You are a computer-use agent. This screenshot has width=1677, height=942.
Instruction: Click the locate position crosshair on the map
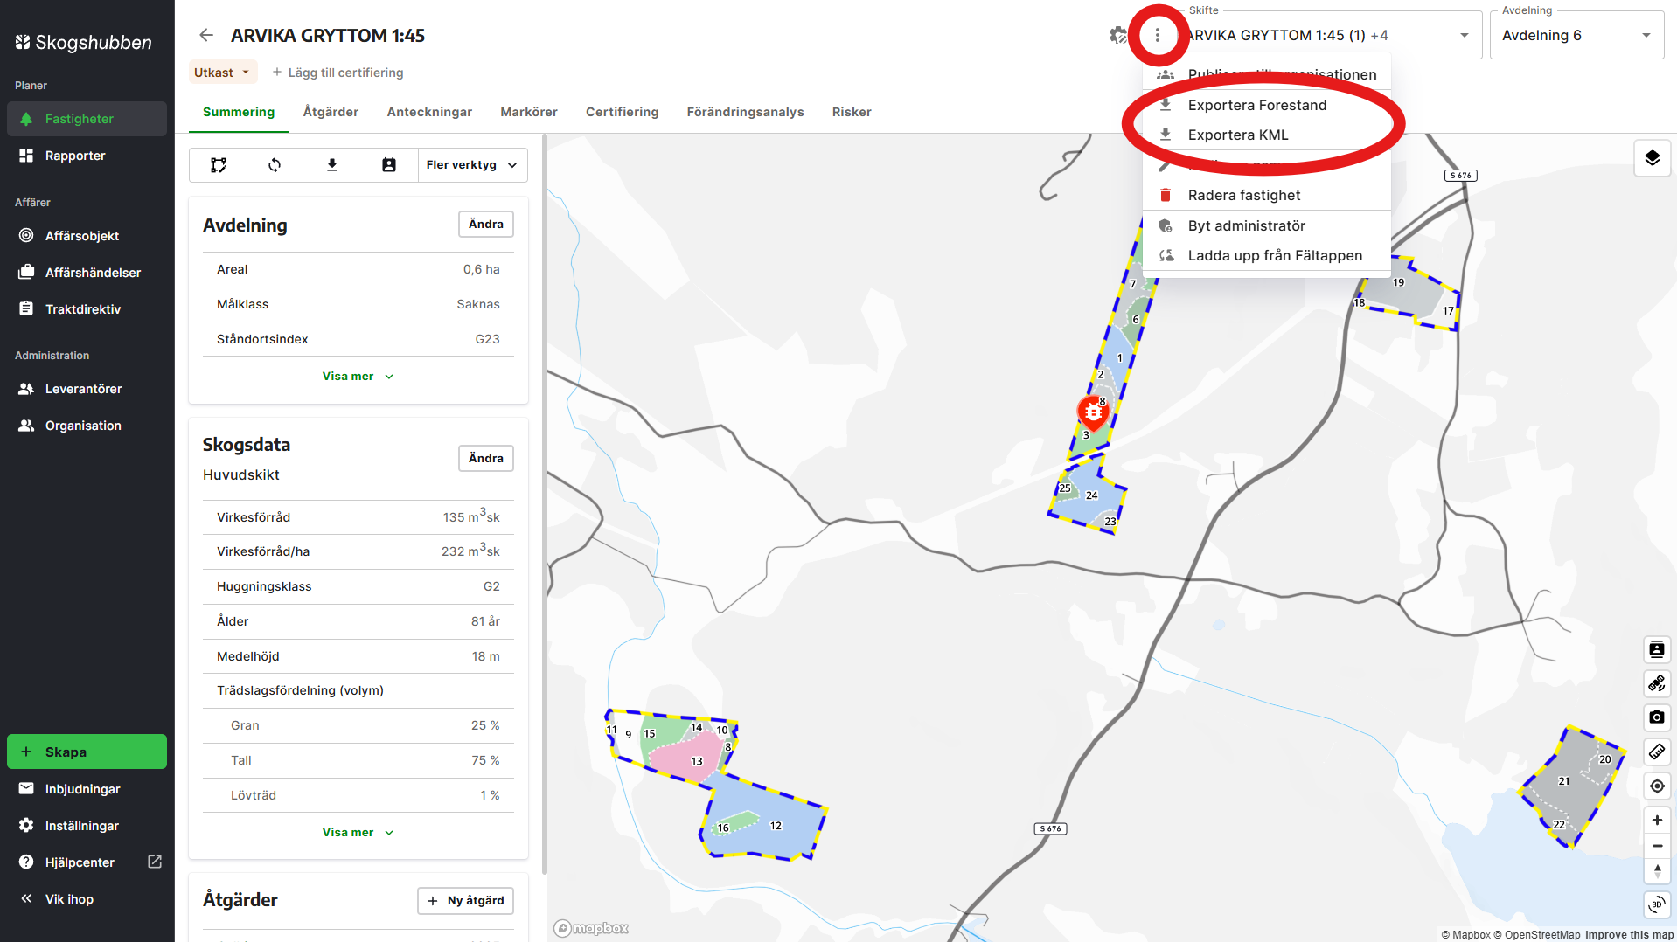[1656, 786]
